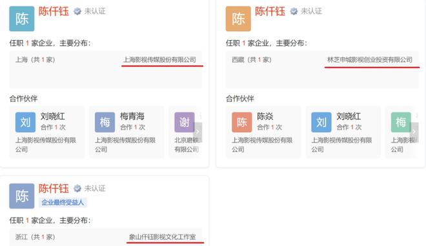Open partner name 陈焱
426x246 pixels.
[265, 116]
